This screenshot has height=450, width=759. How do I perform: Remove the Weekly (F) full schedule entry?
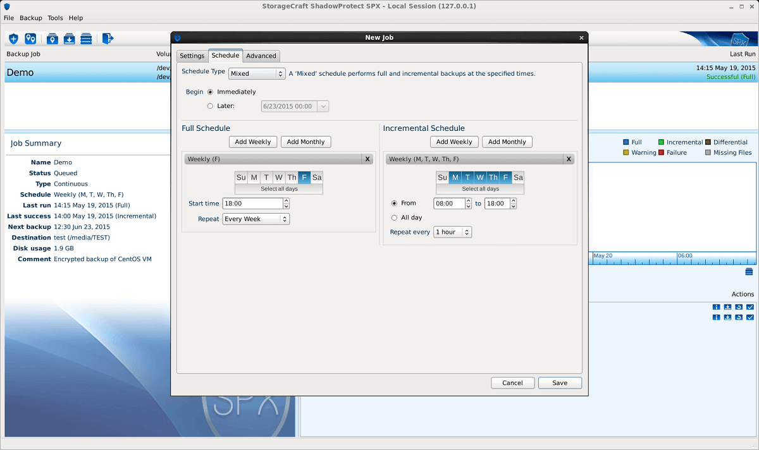[x=367, y=159]
